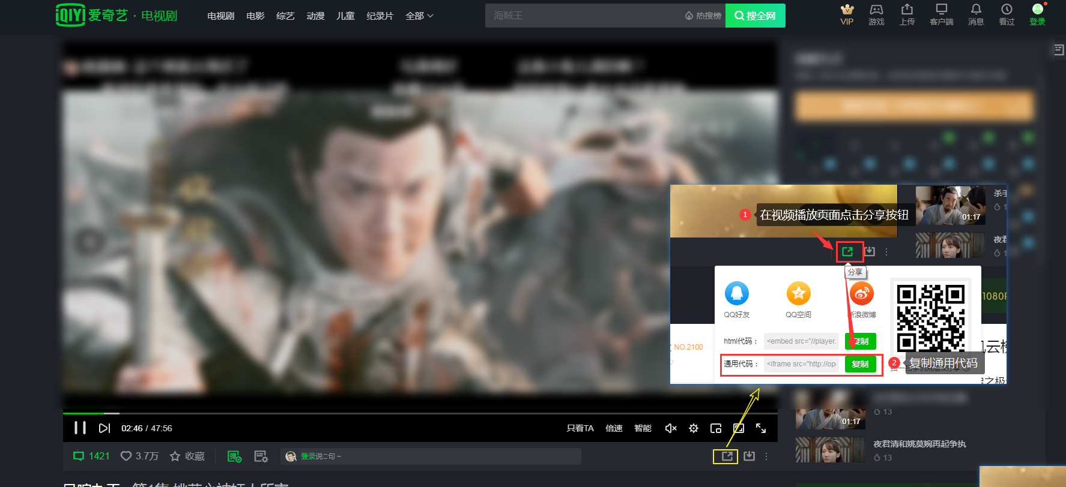Open player settings gear
Viewport: 1066px width, 487px height.
[694, 428]
